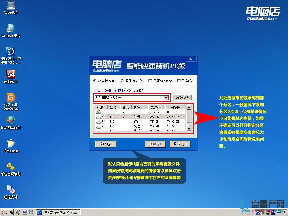Screen dimensions: 288x216
Task: Click the 更多(M) button
Action: 182,97
